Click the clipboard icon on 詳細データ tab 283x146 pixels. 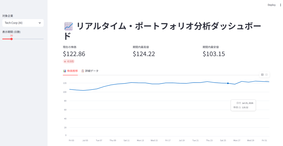pos(82,71)
